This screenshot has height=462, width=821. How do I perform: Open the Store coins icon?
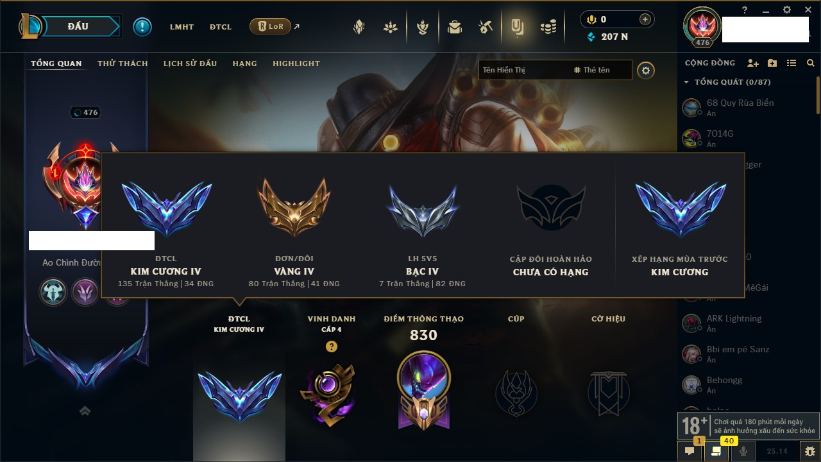click(x=548, y=27)
